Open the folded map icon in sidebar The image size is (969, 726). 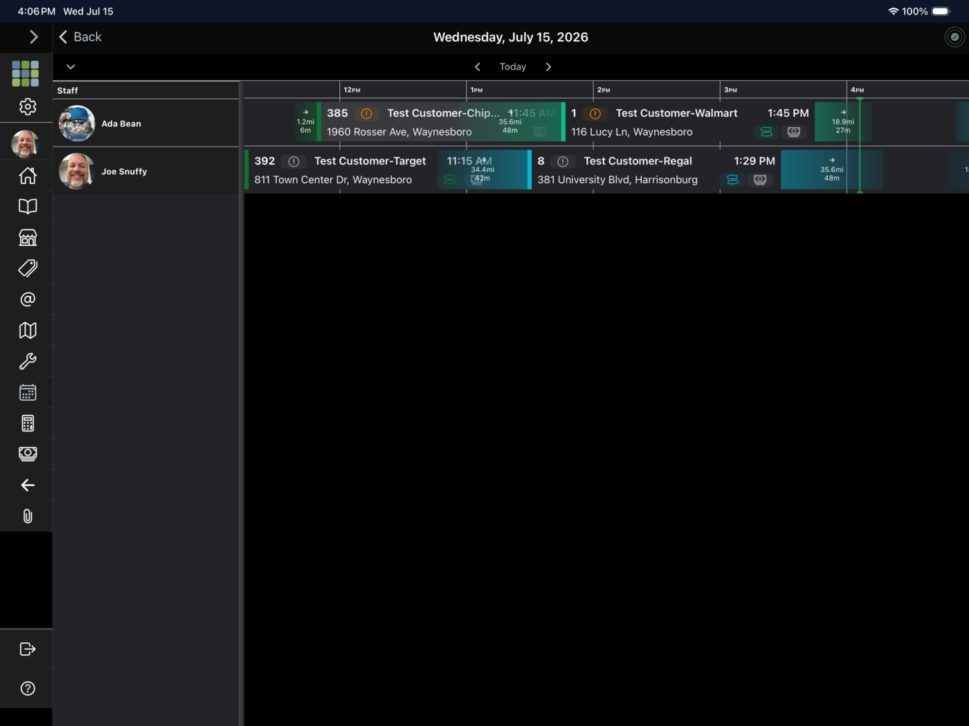point(28,331)
